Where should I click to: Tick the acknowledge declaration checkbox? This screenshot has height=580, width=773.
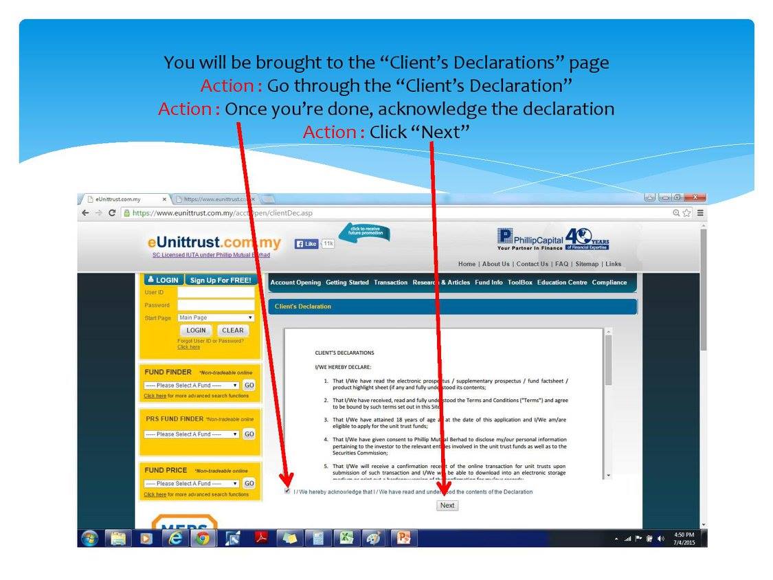[287, 491]
